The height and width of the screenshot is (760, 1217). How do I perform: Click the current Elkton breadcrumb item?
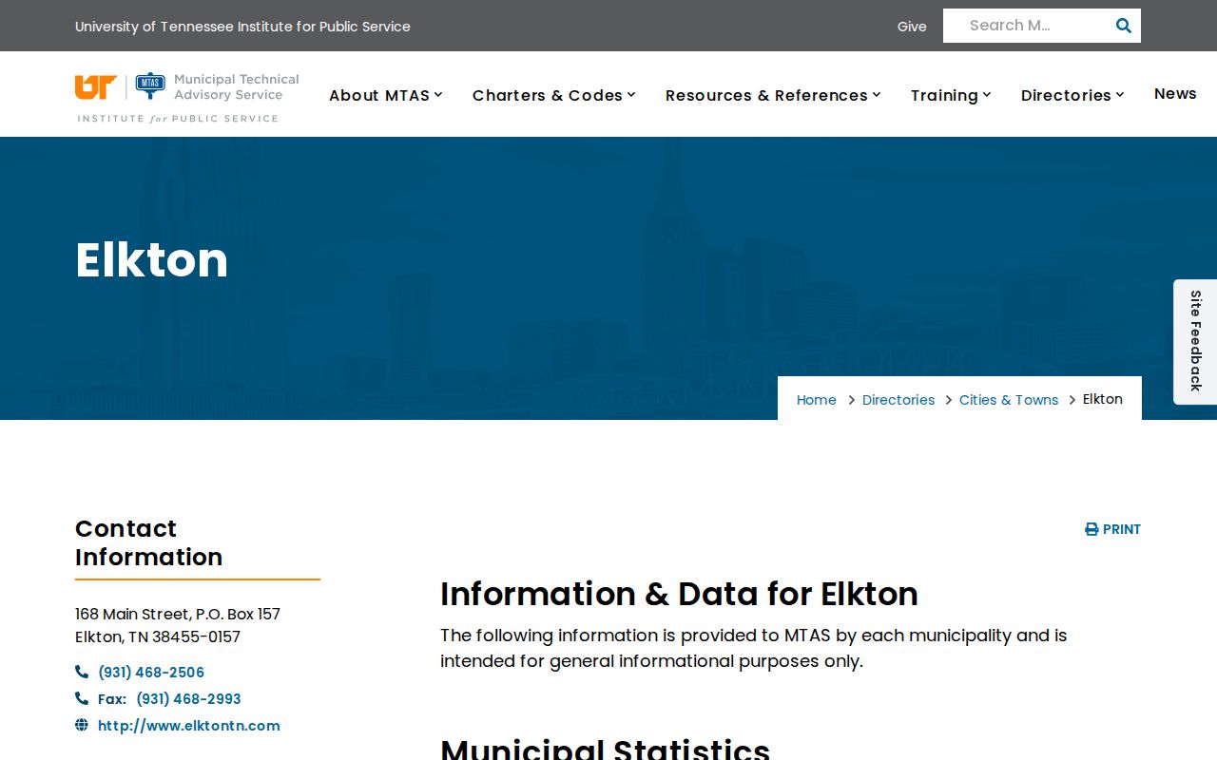1103,399
